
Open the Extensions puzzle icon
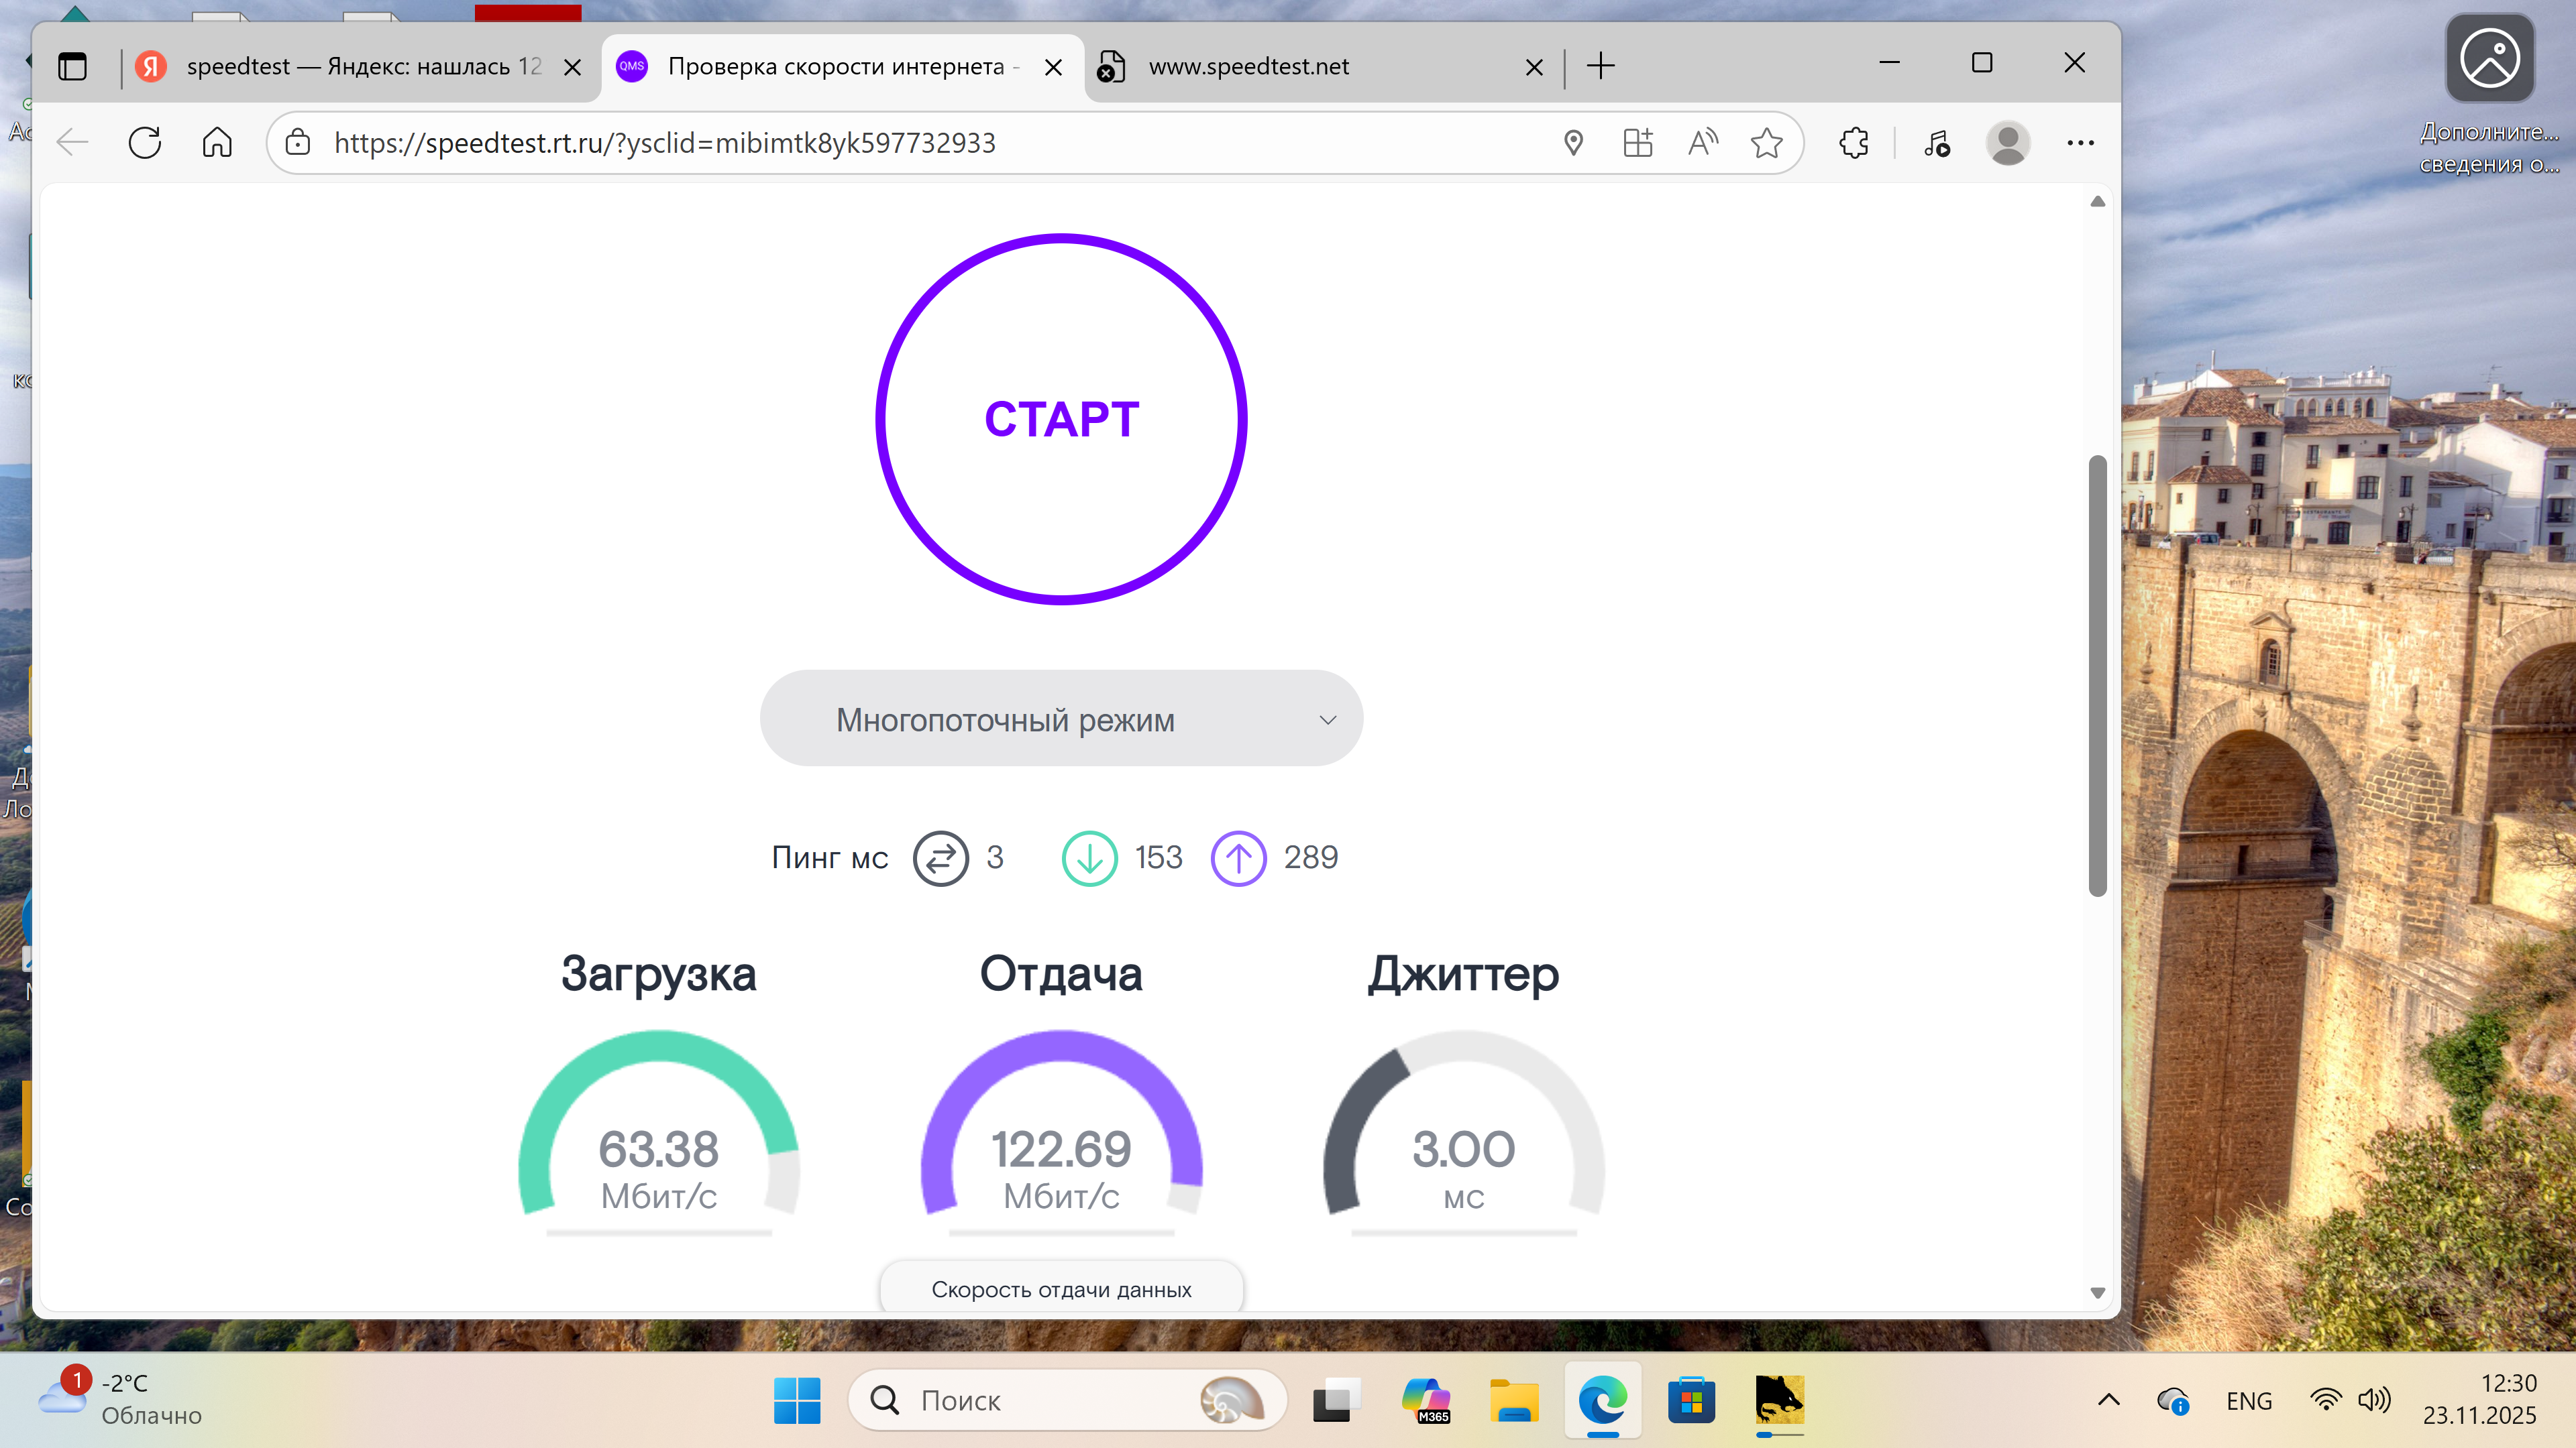[x=1853, y=143]
